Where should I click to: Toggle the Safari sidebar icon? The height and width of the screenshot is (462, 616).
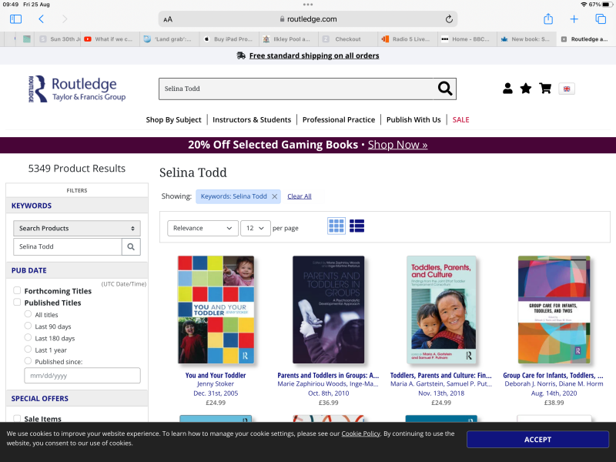click(x=15, y=18)
